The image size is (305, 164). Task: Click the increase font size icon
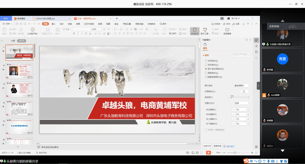tap(104, 29)
